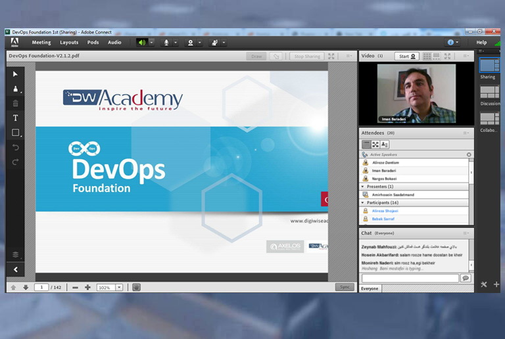The height and width of the screenshot is (339, 505).
Task: Open the Pods menu
Action: (93, 43)
